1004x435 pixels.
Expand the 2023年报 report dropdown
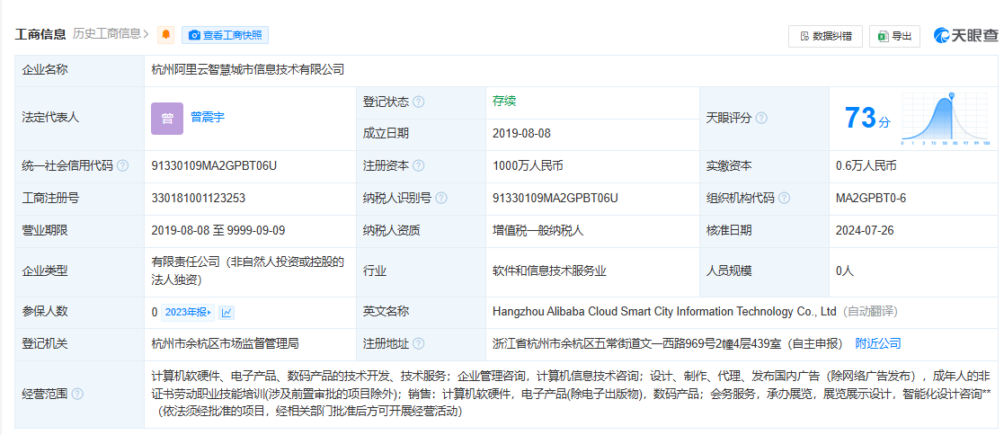pyautogui.click(x=188, y=312)
